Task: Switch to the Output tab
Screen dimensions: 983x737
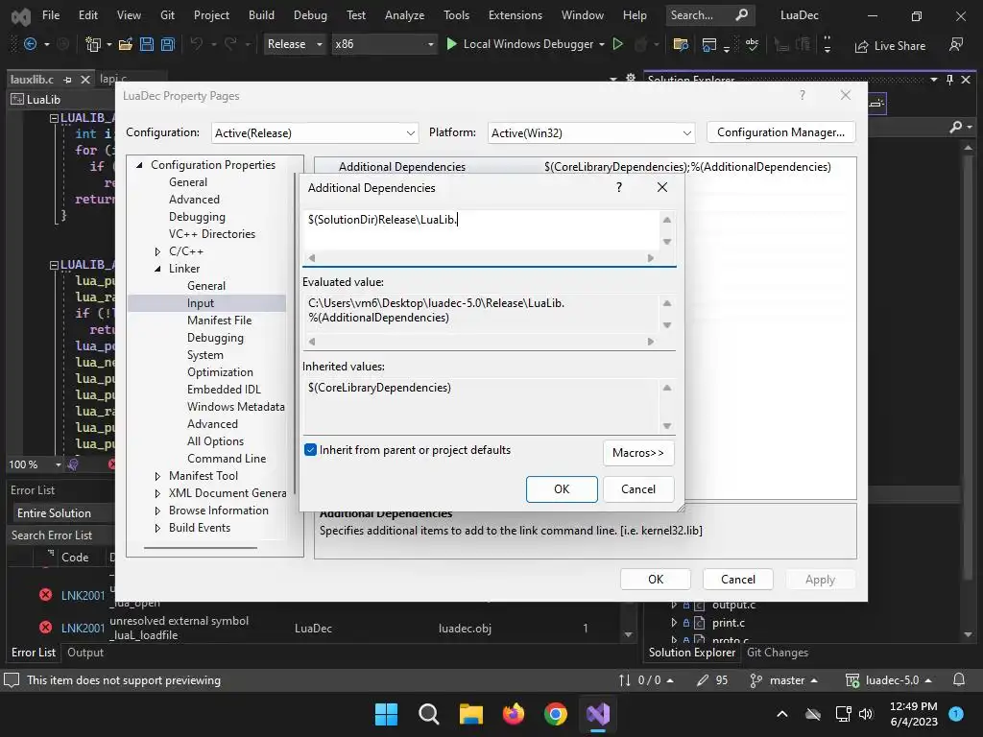Action: (x=85, y=653)
